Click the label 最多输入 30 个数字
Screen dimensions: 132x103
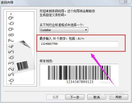[x=52, y=38]
